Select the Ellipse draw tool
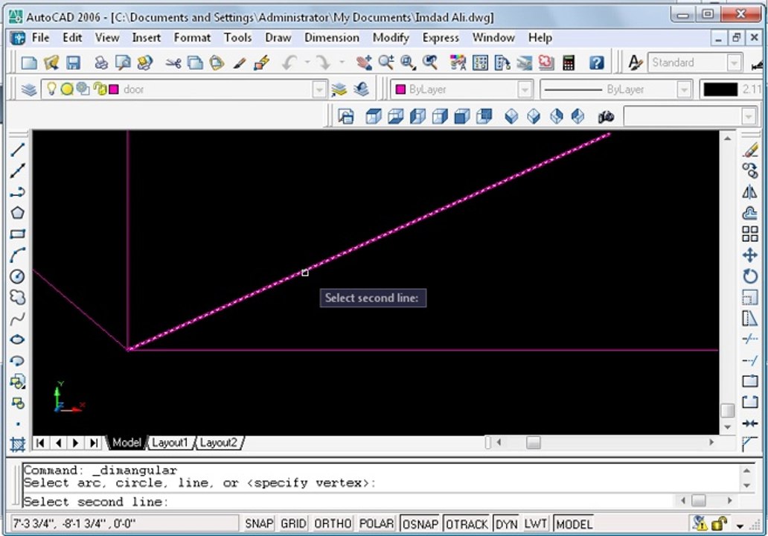Viewport: 768px width, 536px height. tap(18, 339)
